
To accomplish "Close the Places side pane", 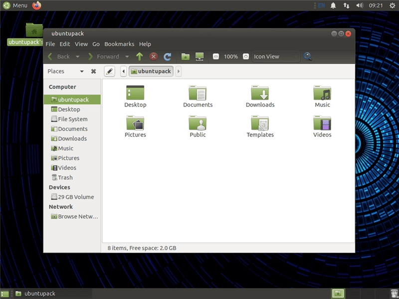I will (x=93, y=71).
